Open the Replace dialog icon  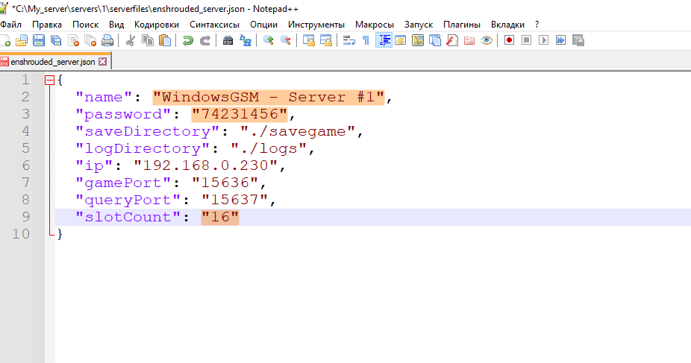245,40
